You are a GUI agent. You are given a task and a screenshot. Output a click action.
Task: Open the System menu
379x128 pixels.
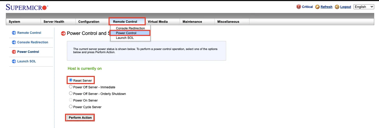23,22
